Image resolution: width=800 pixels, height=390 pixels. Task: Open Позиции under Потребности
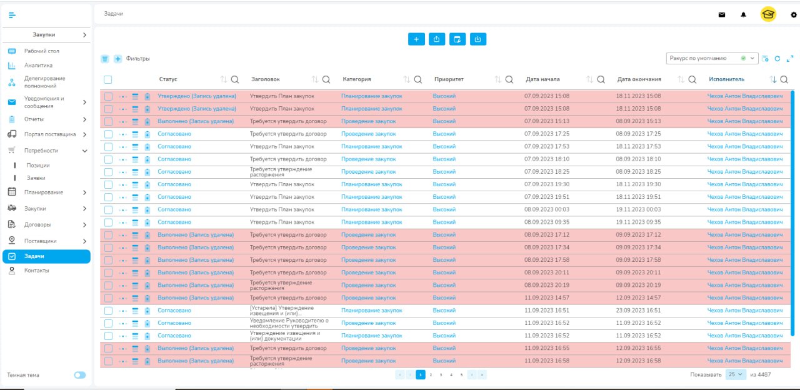38,166
